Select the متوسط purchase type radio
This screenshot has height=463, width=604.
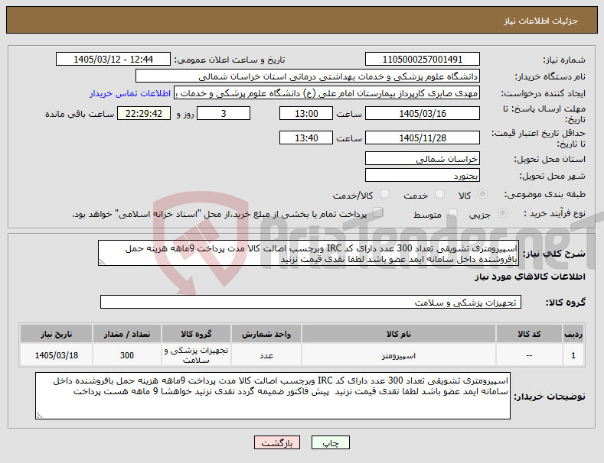[452, 213]
